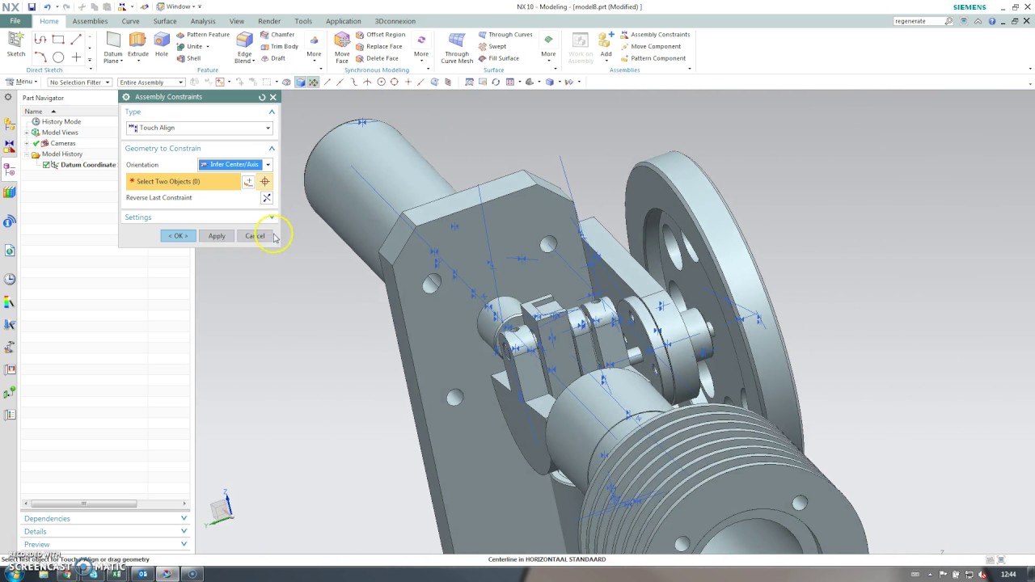Switch to the Assemblies ribbon tab
This screenshot has width=1035, height=582.
[x=90, y=21]
